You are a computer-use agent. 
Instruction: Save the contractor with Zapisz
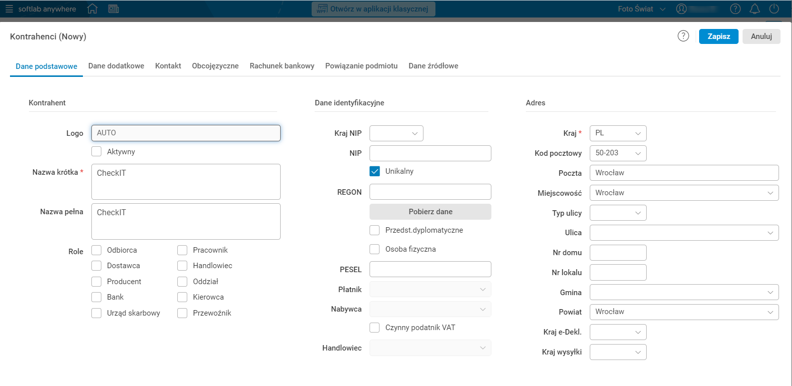[718, 36]
